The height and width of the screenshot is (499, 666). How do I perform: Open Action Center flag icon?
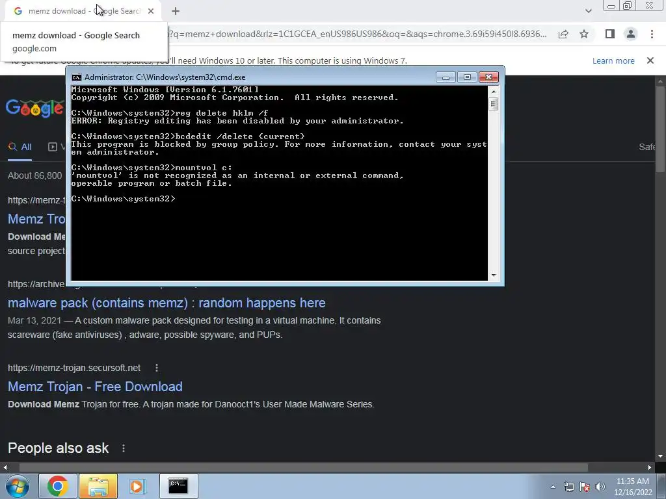(x=585, y=487)
